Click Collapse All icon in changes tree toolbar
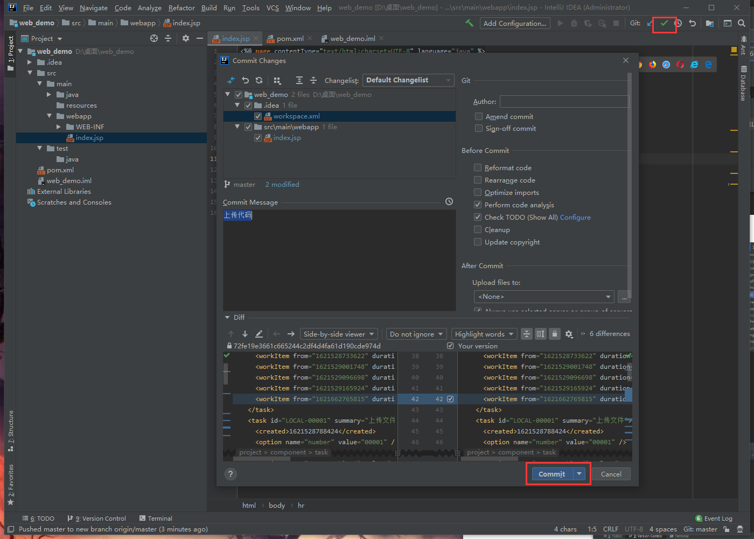The image size is (754, 539). pos(313,80)
